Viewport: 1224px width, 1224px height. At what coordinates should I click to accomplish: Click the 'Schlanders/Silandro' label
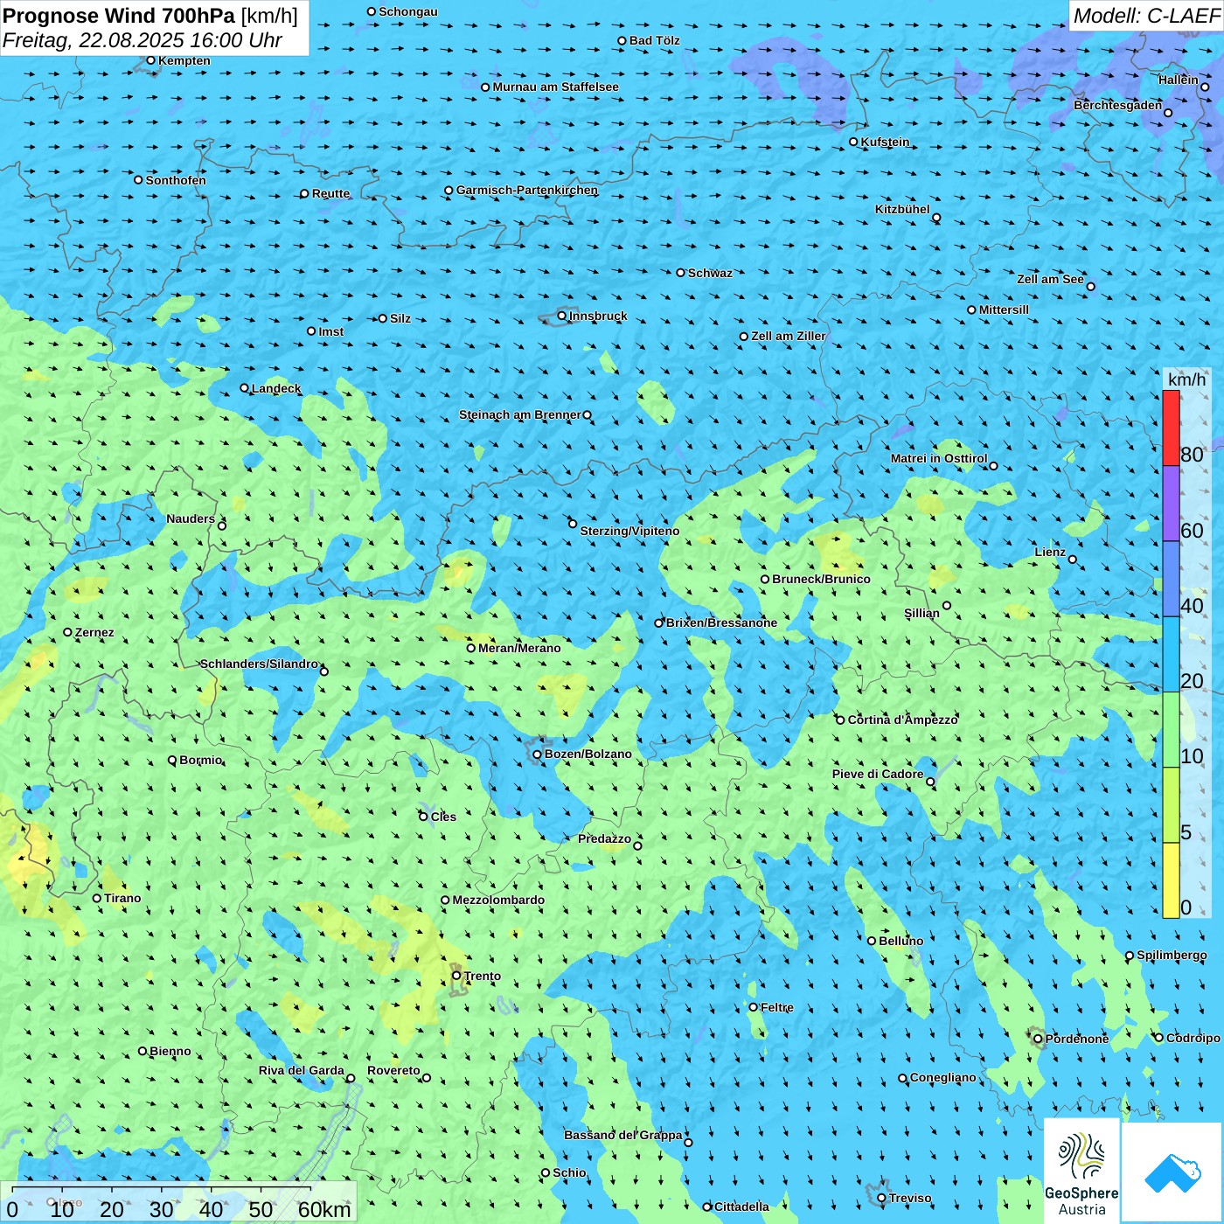coord(260,664)
